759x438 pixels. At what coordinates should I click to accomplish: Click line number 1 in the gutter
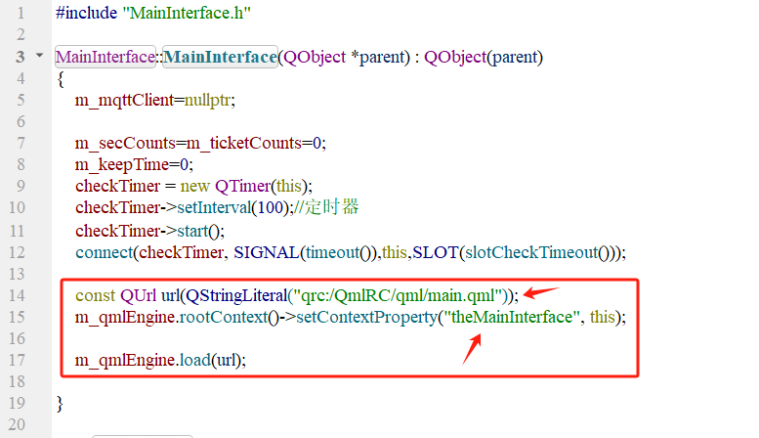tap(21, 13)
